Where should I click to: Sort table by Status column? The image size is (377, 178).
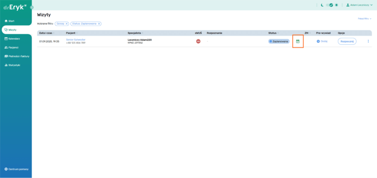[x=274, y=33]
